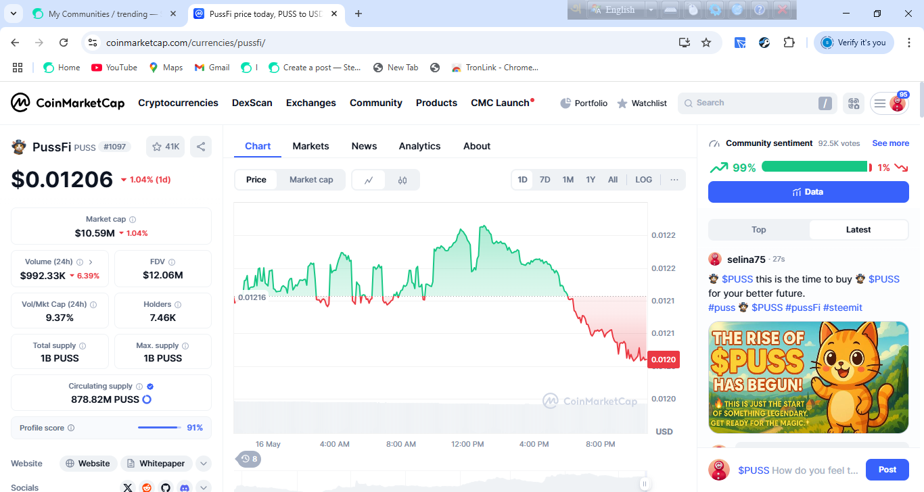Screen dimensions: 924x492
Task: Show Holders info tooltip icon
Action: [x=178, y=305]
